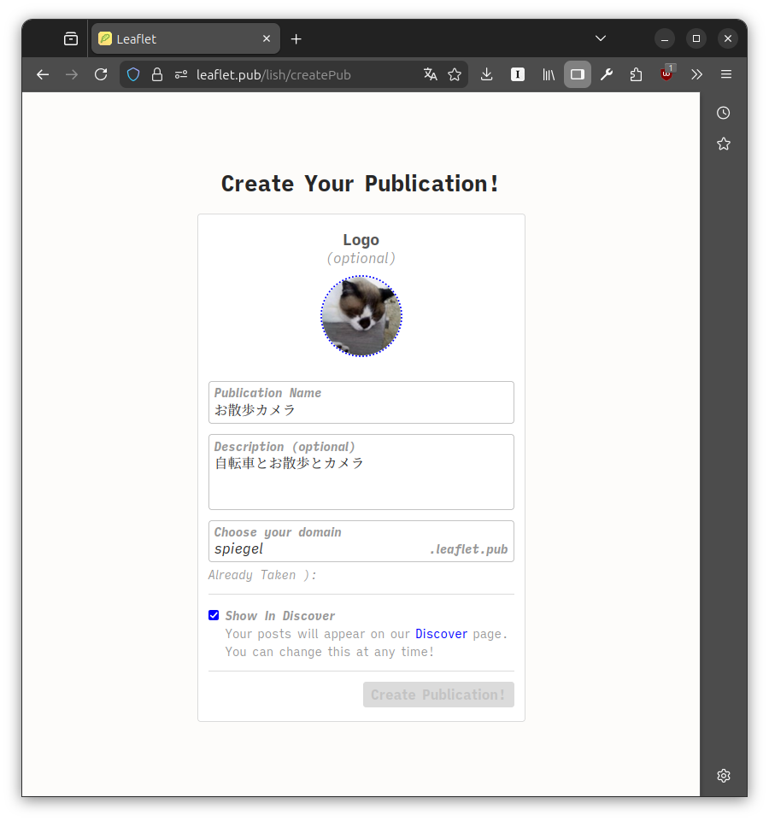This screenshot has height=821, width=769.
Task: Open the wrench tools icon
Action: click(607, 74)
